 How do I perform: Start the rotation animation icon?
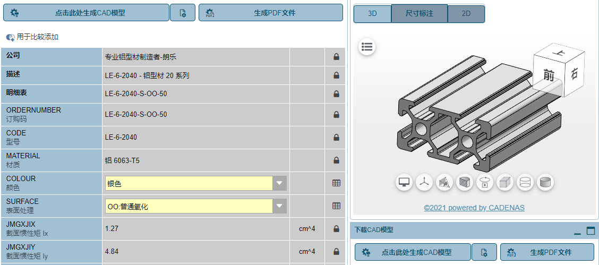pyautogui.click(x=485, y=182)
